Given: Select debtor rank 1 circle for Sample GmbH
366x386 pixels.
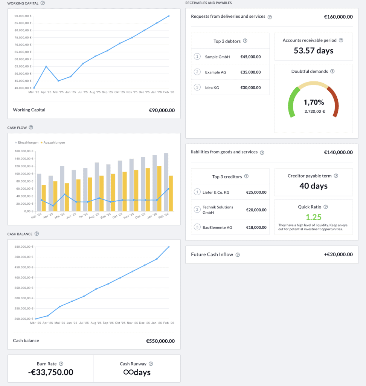Looking at the screenshot, I should tap(197, 57).
